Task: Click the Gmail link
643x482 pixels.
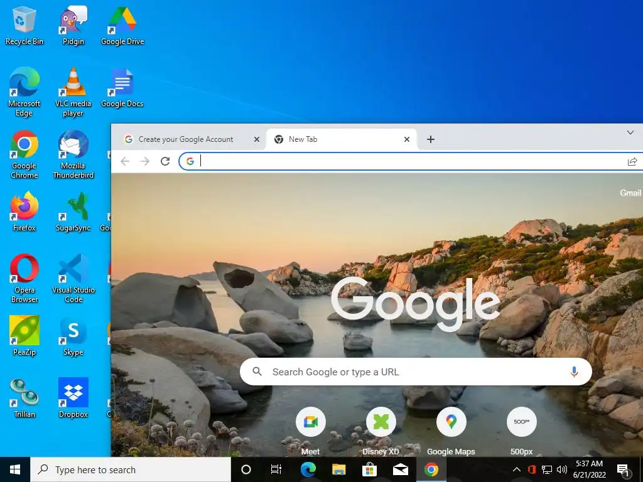Action: click(630, 193)
